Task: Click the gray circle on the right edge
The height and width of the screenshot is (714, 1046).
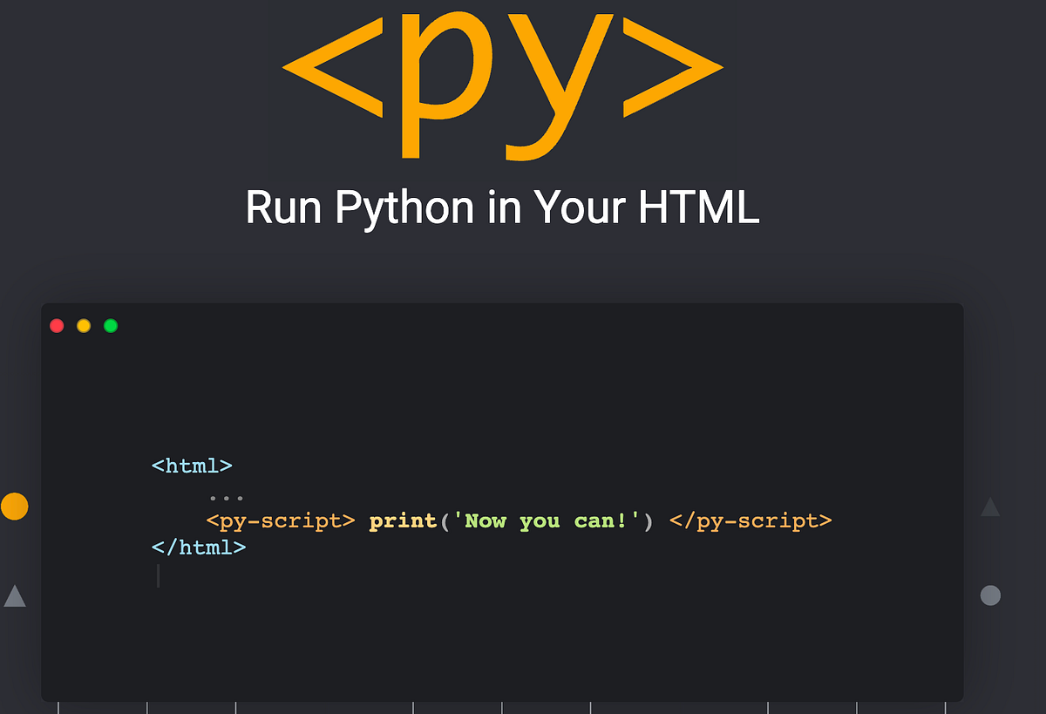Action: point(990,595)
